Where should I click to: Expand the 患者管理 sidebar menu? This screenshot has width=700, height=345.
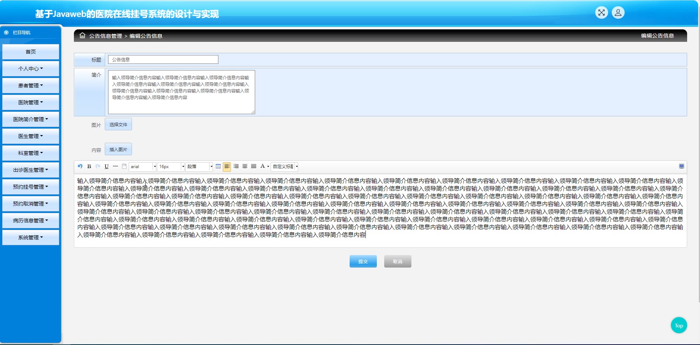31,86
